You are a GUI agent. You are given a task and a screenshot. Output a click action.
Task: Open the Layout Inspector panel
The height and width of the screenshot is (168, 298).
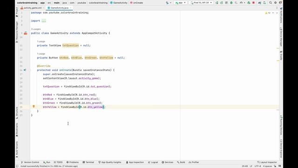267,162
